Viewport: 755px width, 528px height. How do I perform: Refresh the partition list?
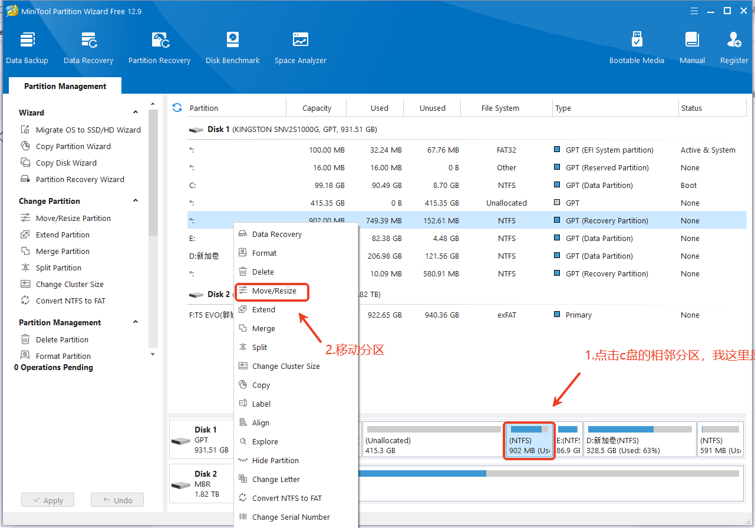tap(177, 108)
